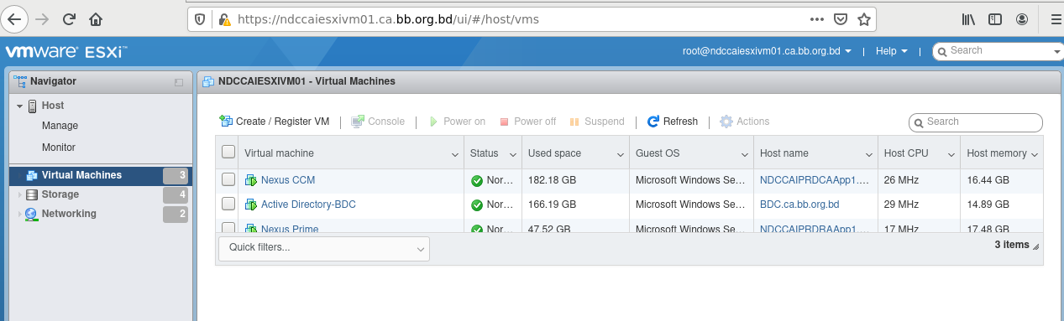Open Host name column dropdown arrow

pyautogui.click(x=868, y=155)
